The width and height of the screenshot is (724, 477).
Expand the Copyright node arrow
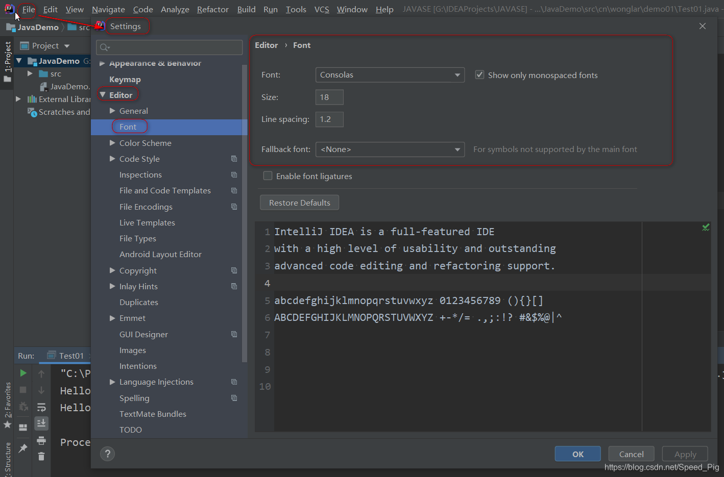(x=112, y=270)
